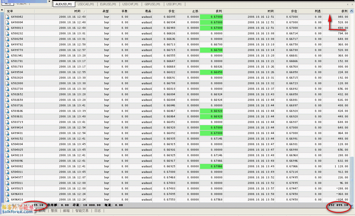Click order number 6504011
This screenshot has width=355, height=216.
pyautogui.click(x=17, y=172)
